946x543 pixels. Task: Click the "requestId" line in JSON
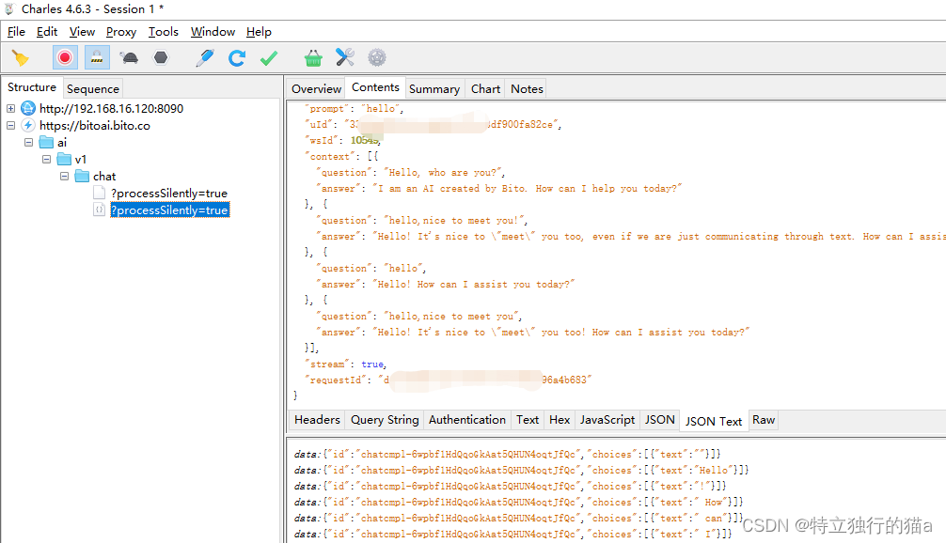pyautogui.click(x=449, y=380)
